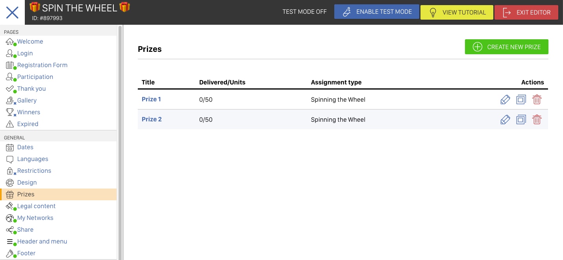Click the Prizes gift icon in the sidebar
The width and height of the screenshot is (563, 260).
tap(10, 194)
